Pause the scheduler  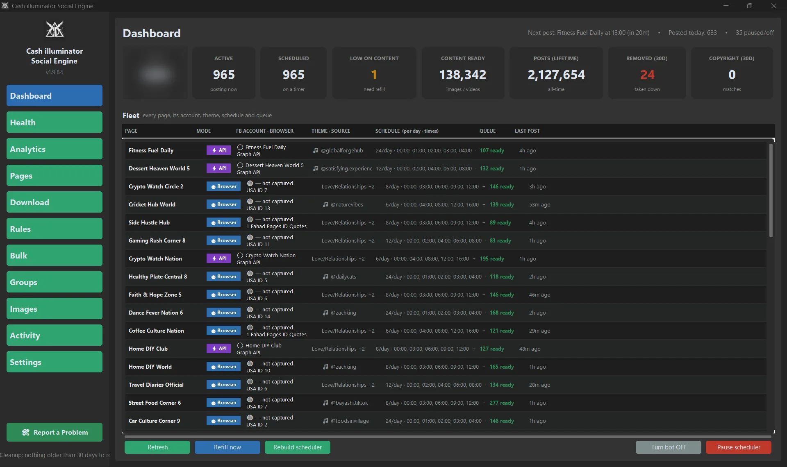coord(739,447)
